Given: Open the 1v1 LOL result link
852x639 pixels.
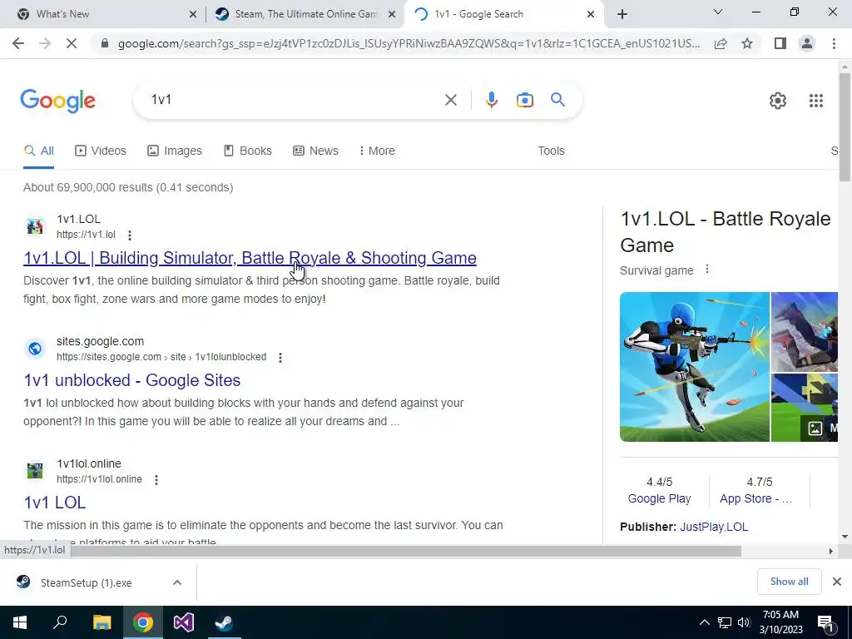Looking at the screenshot, I should pos(55,503).
